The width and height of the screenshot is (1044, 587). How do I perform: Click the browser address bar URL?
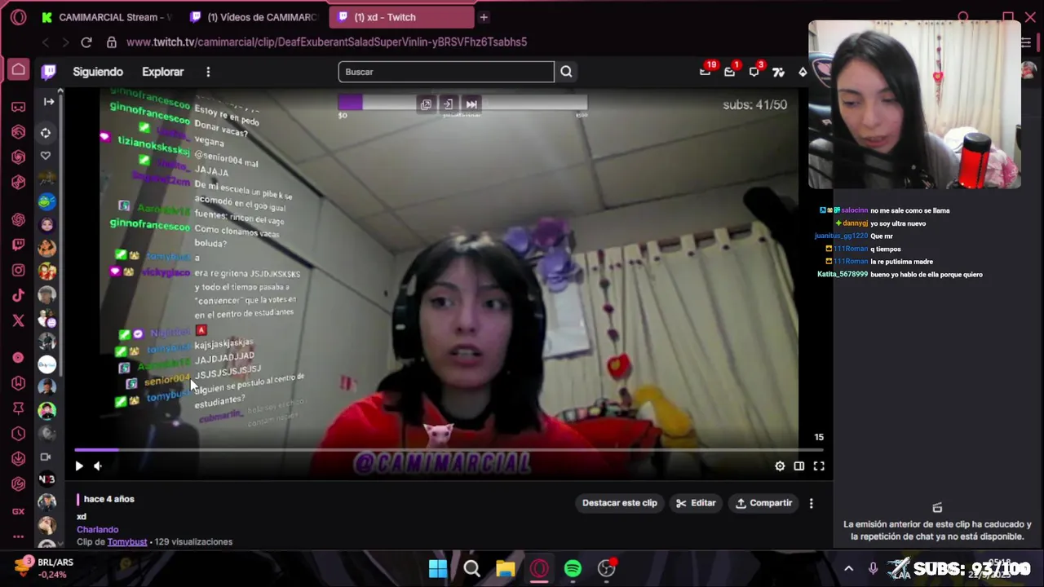pos(326,42)
